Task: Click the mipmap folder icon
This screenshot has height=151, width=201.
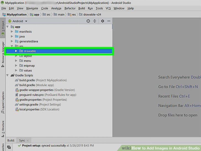Action: tap(21, 66)
